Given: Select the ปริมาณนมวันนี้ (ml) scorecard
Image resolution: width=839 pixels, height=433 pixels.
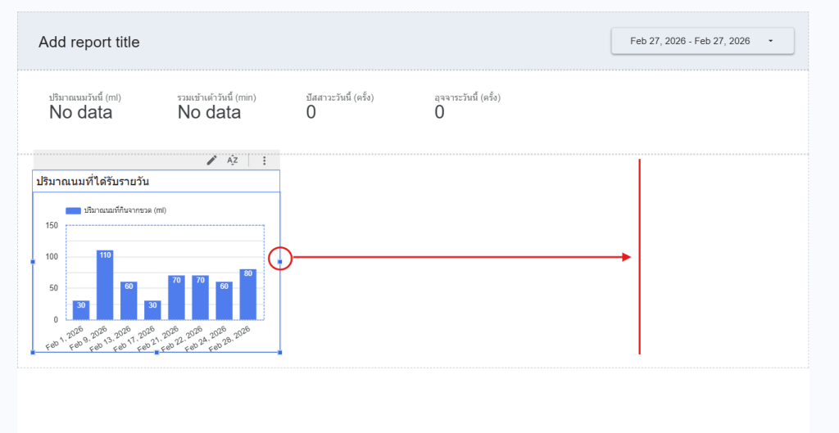Looking at the screenshot, I should tap(85, 106).
